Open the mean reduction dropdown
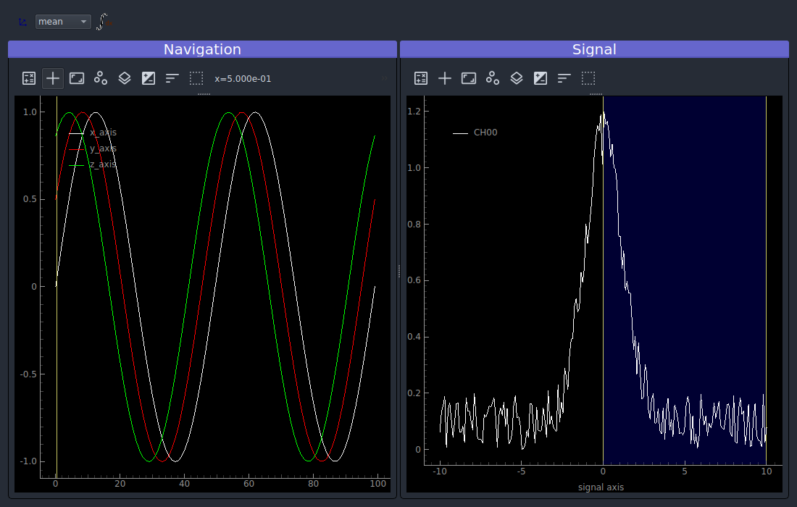797x507 pixels. pyautogui.click(x=63, y=21)
